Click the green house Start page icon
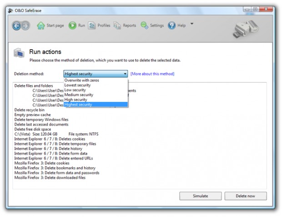 point(41,25)
